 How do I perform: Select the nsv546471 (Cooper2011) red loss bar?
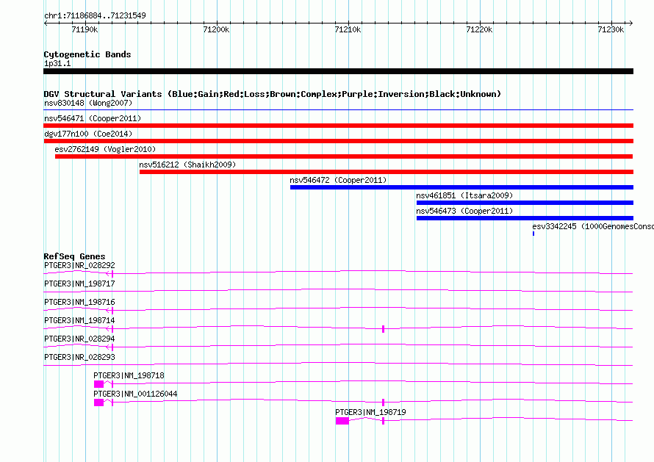pyautogui.click(x=338, y=126)
